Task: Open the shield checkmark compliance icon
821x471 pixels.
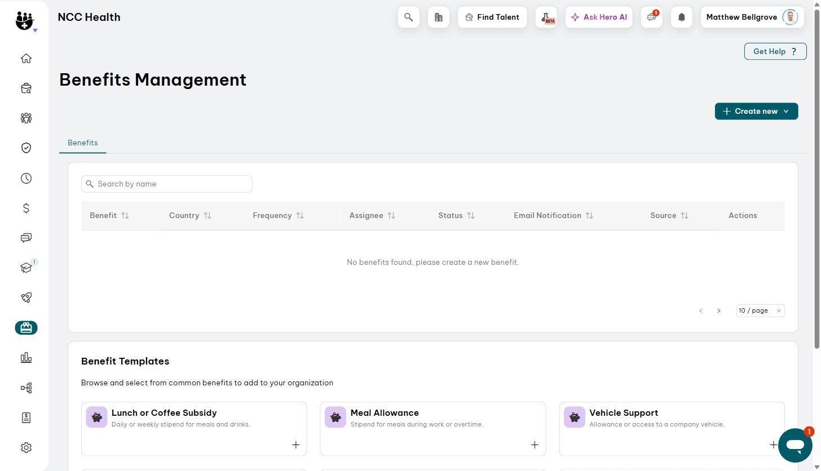Action: (26, 148)
